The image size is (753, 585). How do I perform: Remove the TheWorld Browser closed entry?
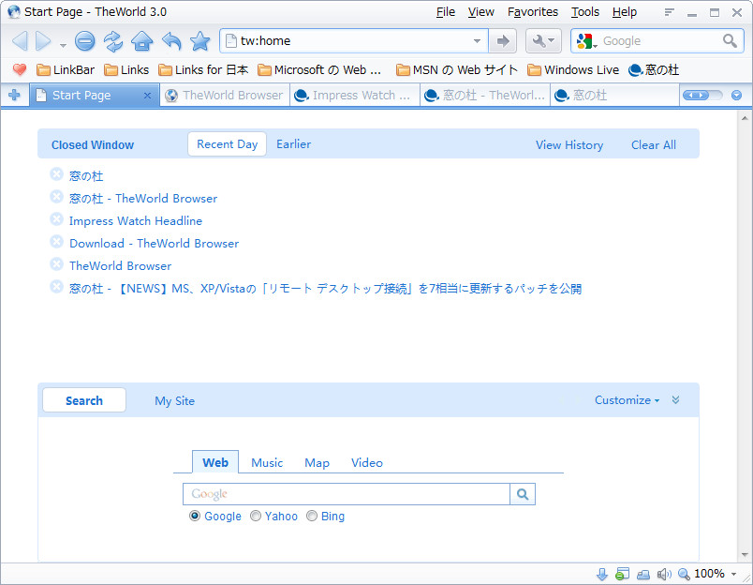point(57,263)
